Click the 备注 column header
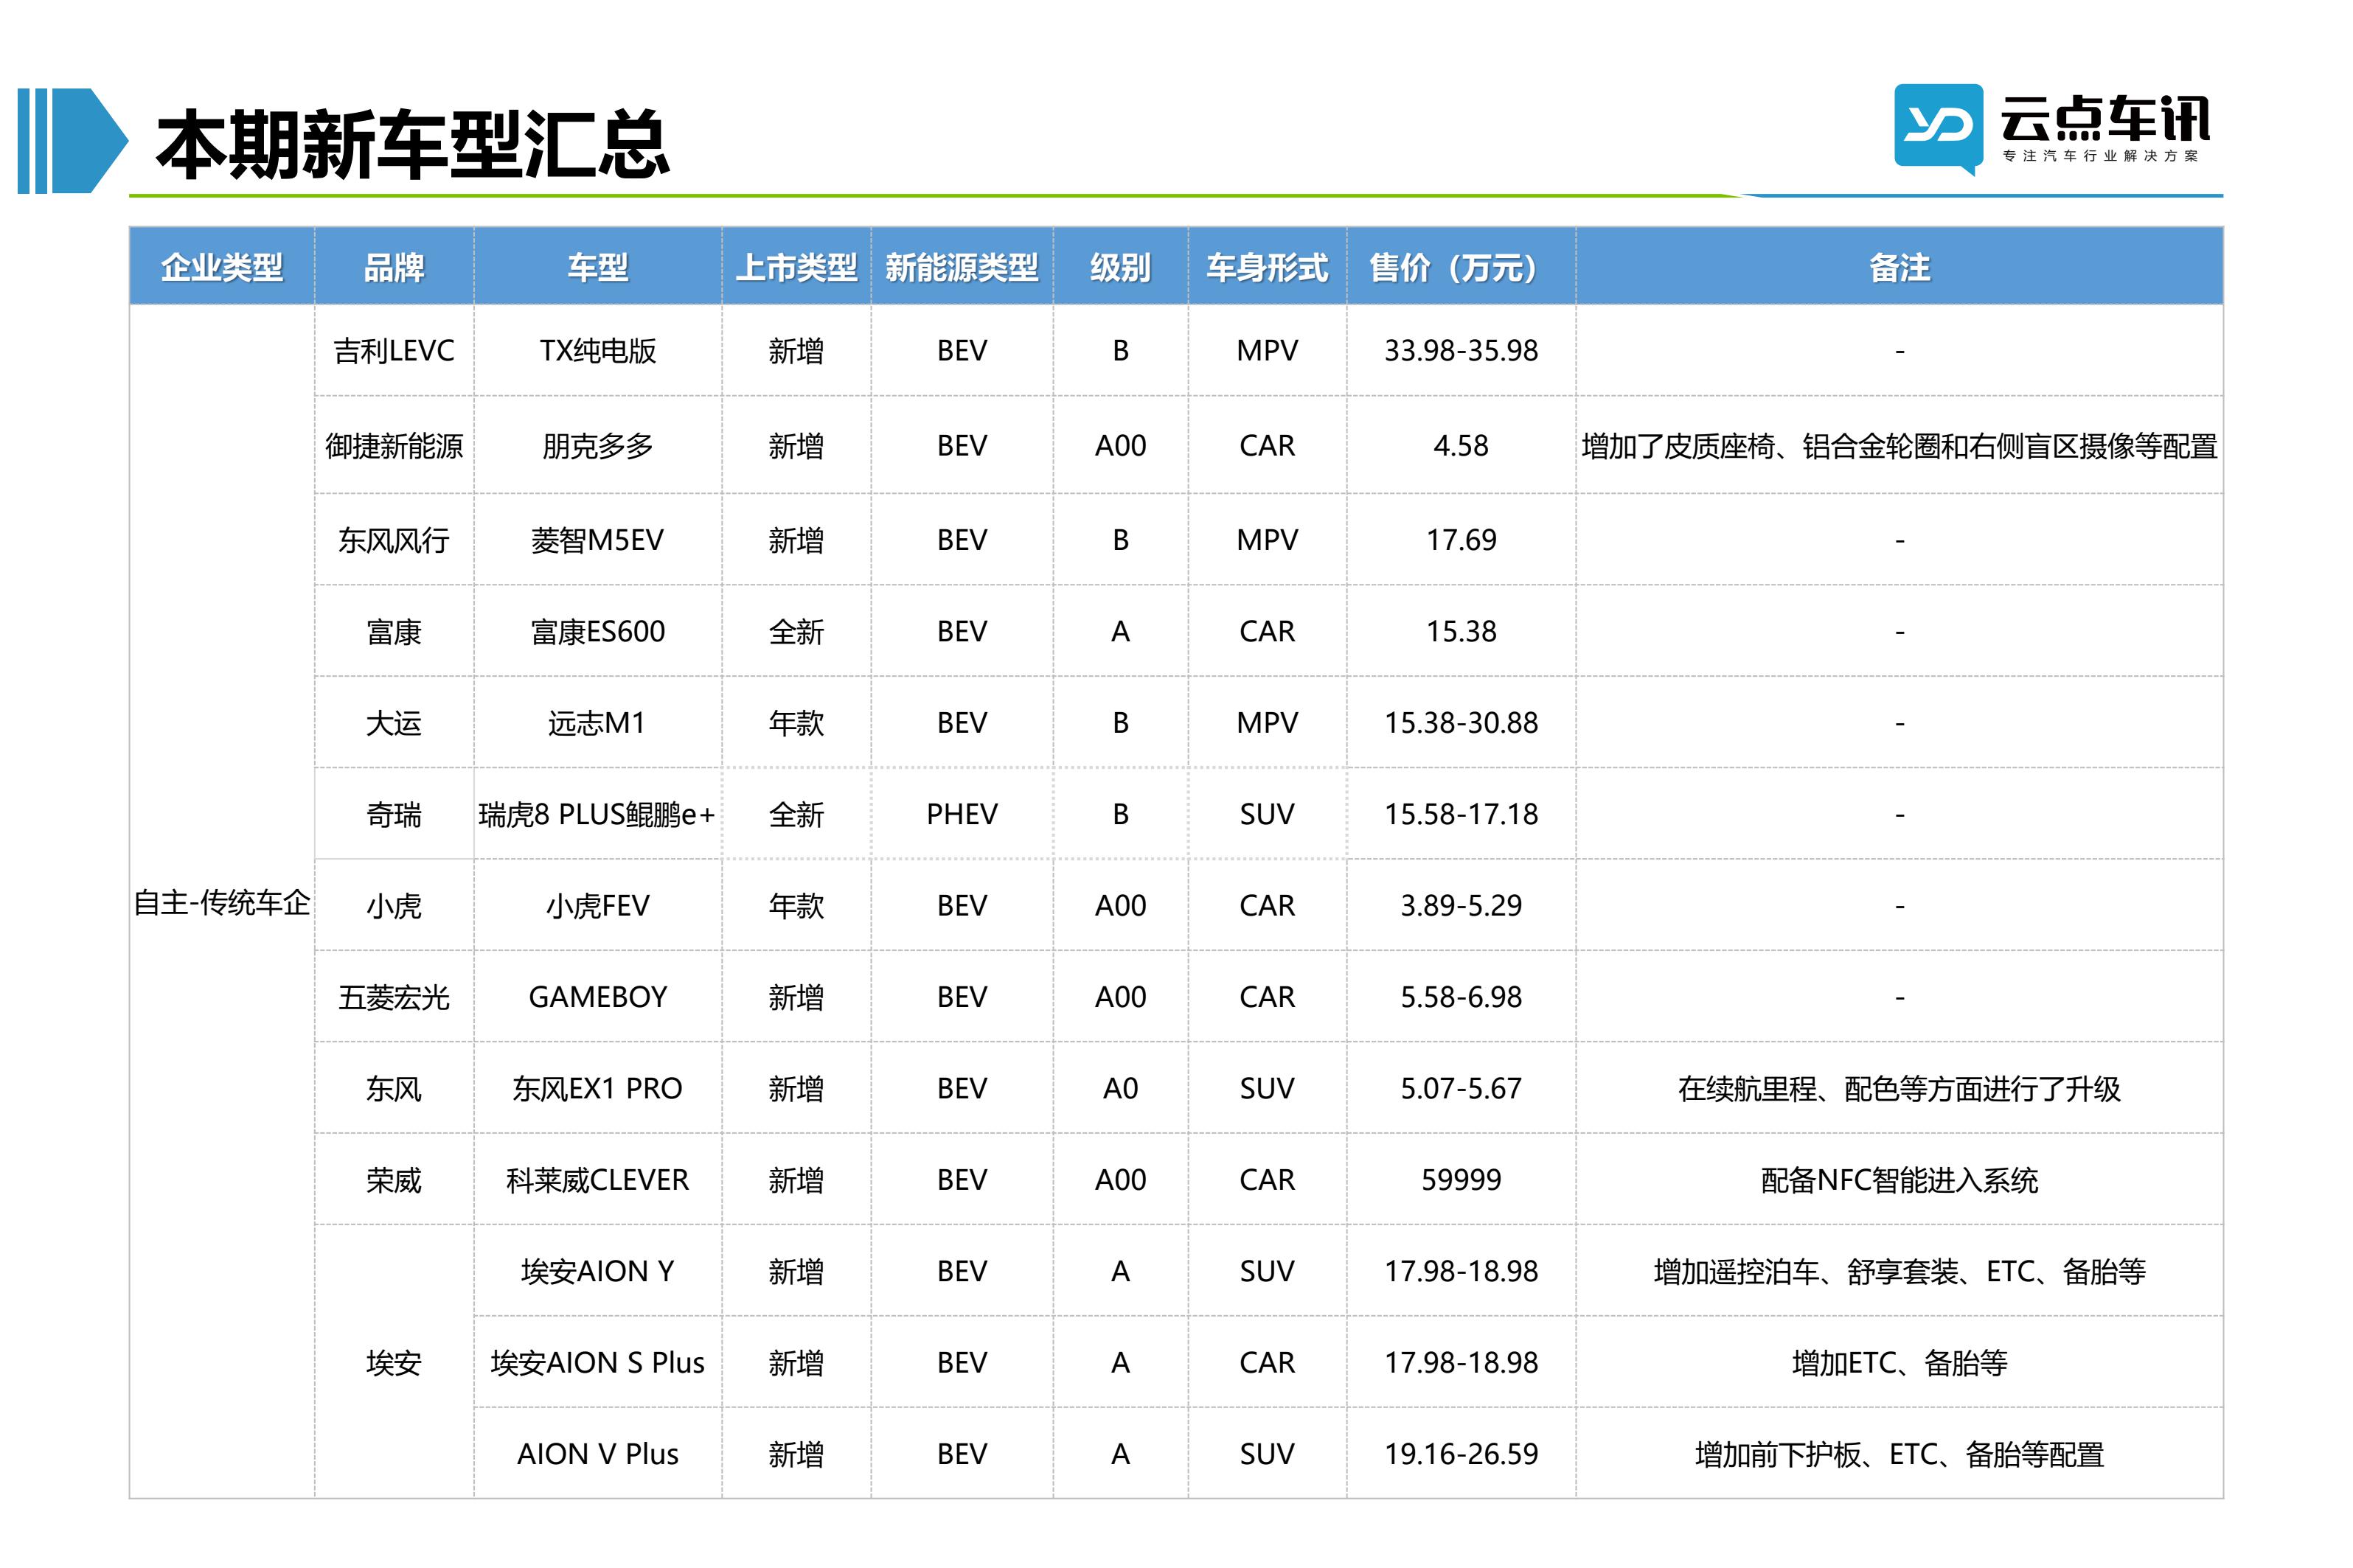The width and height of the screenshot is (2353, 1568). [1899, 267]
